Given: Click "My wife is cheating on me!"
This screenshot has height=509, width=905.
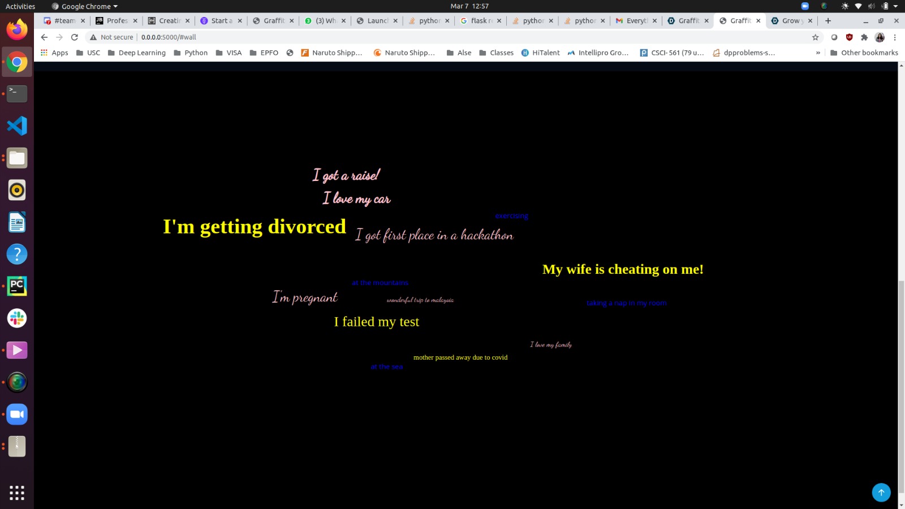Looking at the screenshot, I should coord(623,269).
